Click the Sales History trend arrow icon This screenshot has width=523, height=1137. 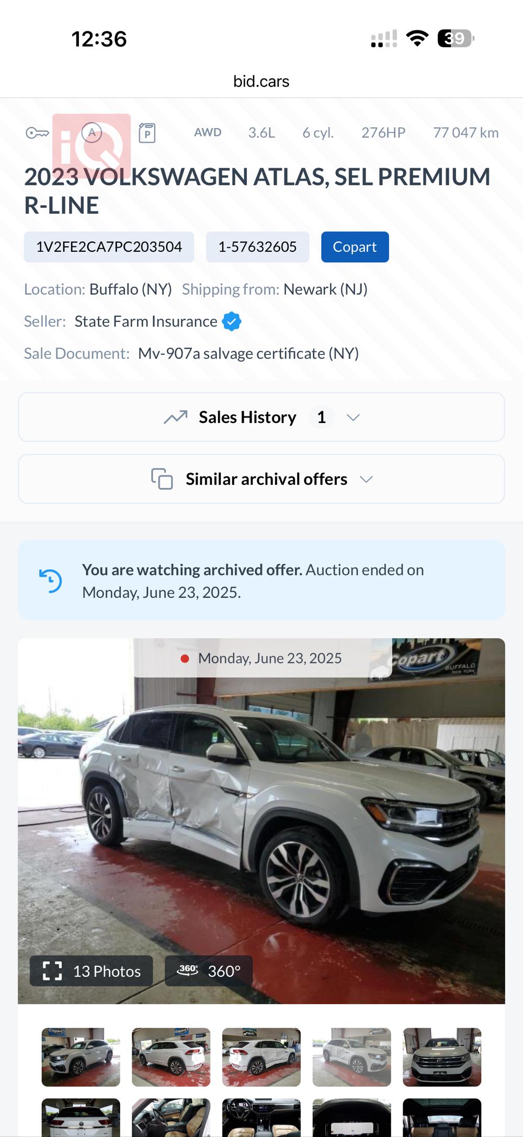[176, 417]
